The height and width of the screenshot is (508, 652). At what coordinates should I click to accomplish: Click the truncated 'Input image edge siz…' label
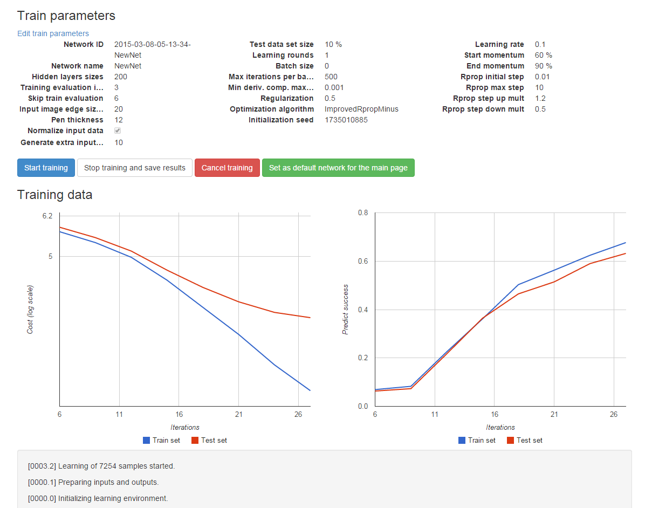click(61, 109)
